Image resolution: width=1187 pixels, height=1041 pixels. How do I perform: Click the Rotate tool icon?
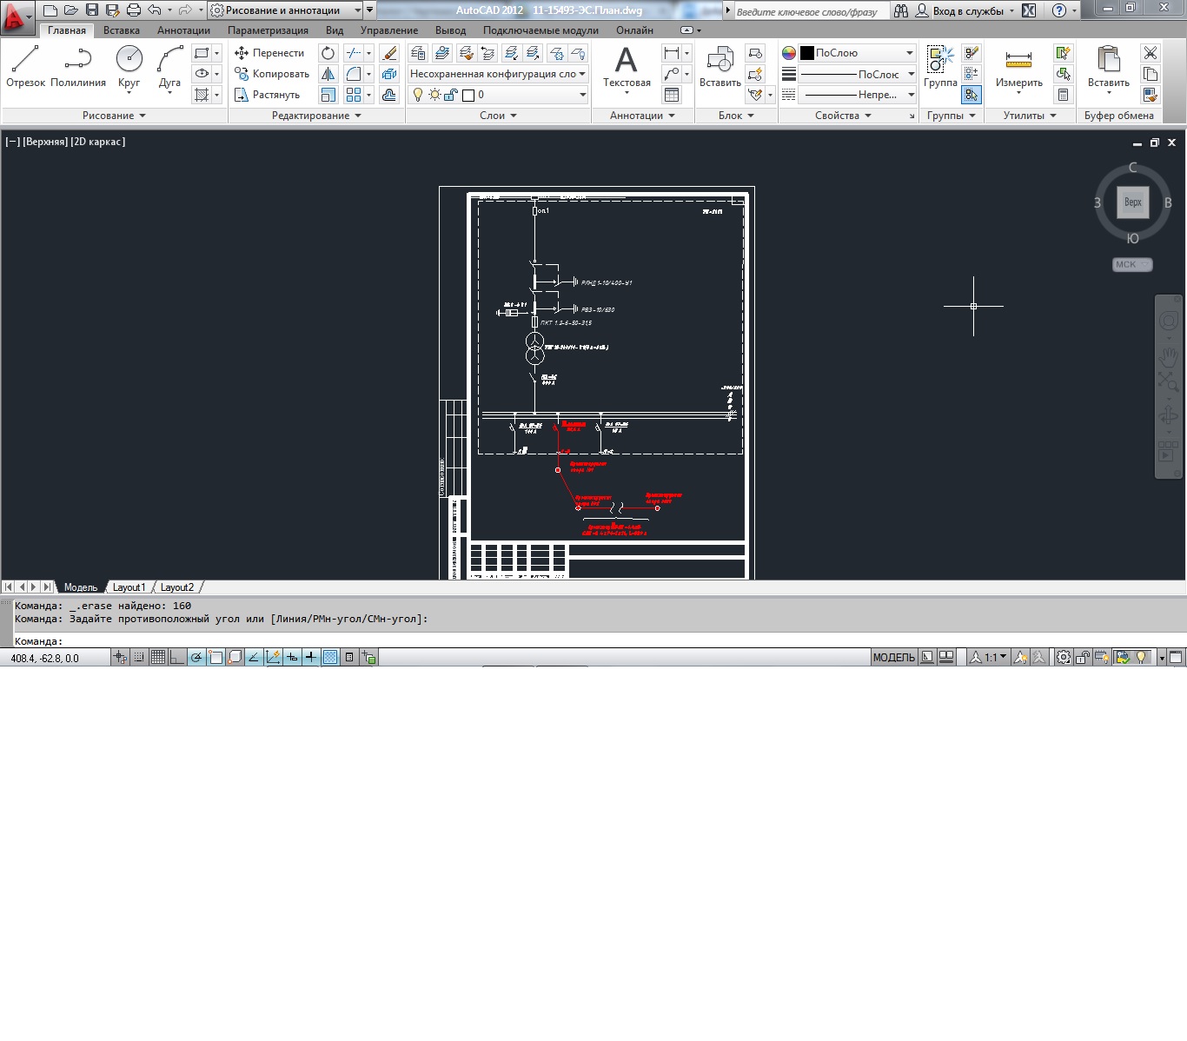coord(328,53)
